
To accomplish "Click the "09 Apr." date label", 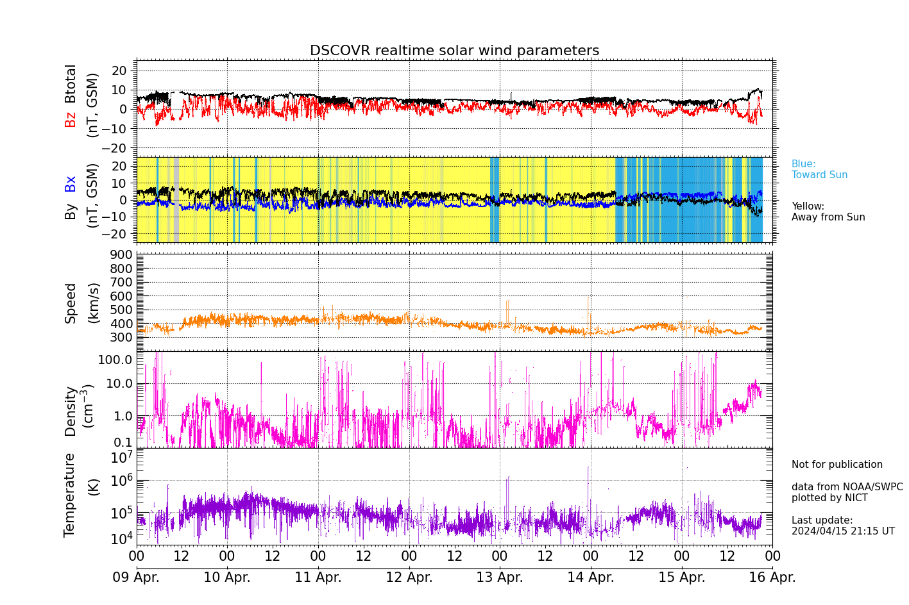I will point(136,577).
